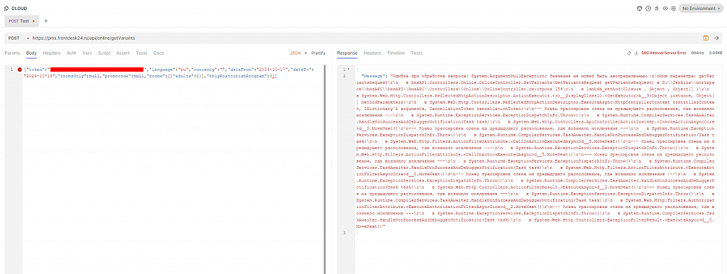Open the HTTP method POST dropdown

19,38
